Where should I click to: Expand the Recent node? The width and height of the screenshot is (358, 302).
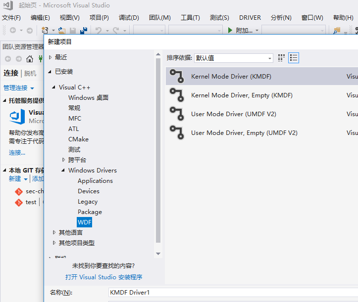tap(50, 57)
